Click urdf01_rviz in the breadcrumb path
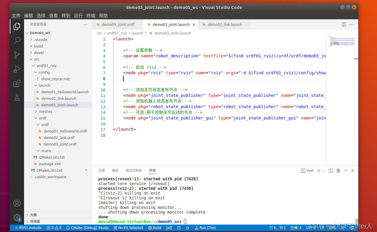 tap(117, 33)
